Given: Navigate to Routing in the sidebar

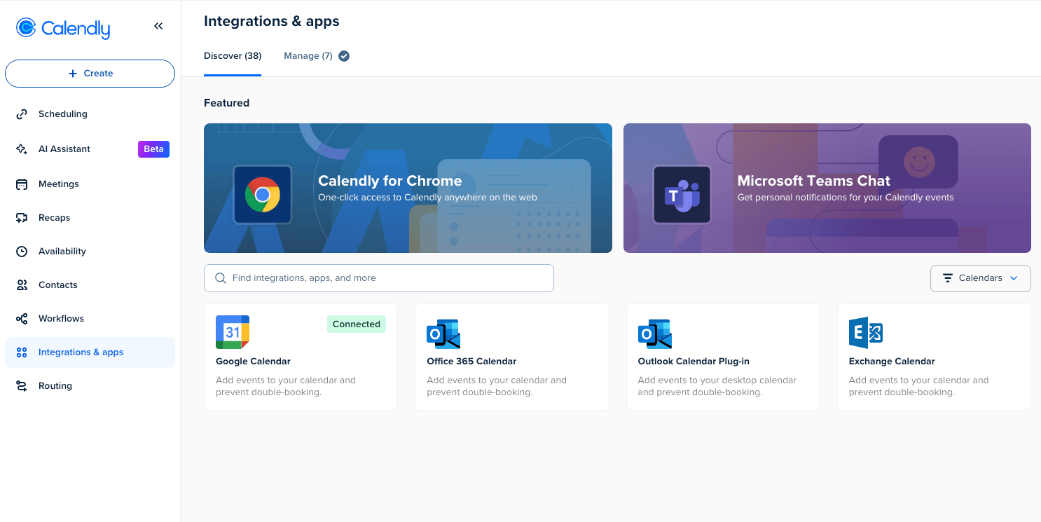Looking at the screenshot, I should pyautogui.click(x=55, y=385).
